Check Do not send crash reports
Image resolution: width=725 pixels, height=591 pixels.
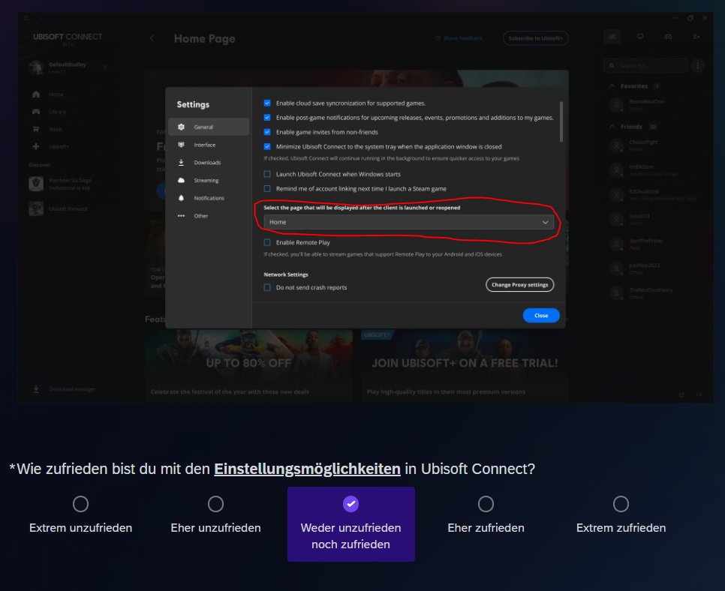(267, 287)
